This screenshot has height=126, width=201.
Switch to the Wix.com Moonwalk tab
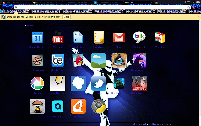click(x=108, y=3)
